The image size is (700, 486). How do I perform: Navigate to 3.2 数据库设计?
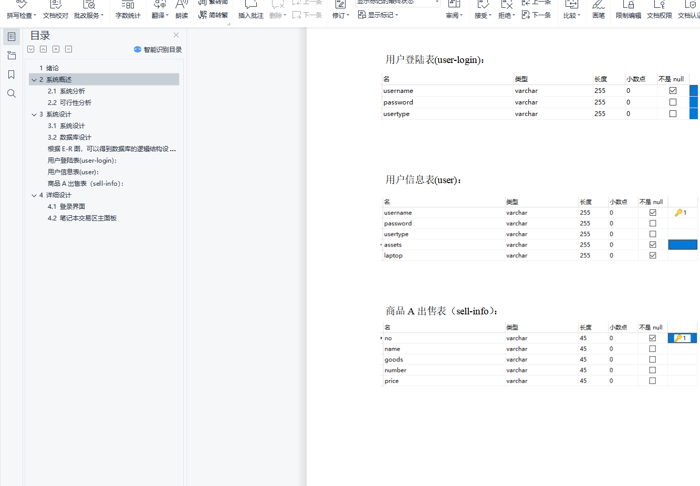[x=69, y=138]
